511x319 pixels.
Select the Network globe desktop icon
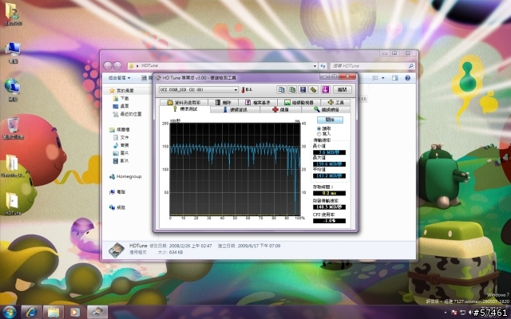pos(13,90)
